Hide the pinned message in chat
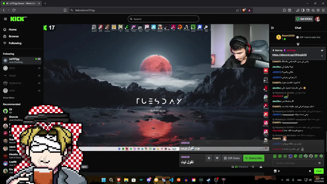The image size is (327, 184). [x=322, y=51]
